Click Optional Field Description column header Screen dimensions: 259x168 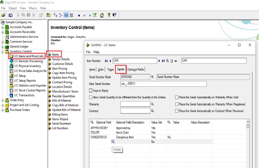pyautogui.click(x=130, y=122)
